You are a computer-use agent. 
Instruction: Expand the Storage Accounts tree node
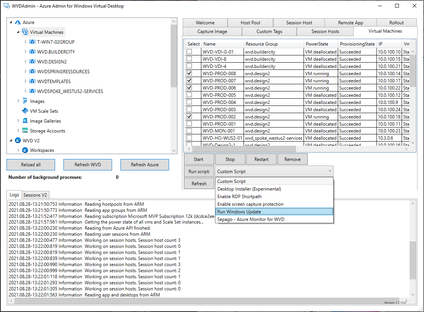point(18,131)
